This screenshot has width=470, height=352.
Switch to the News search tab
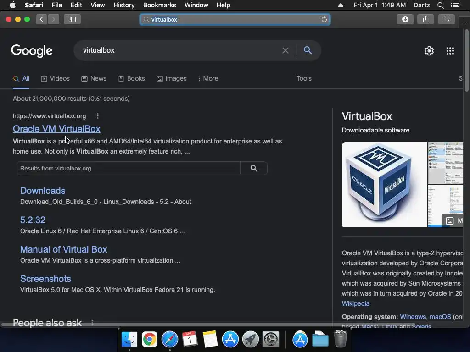click(94, 78)
